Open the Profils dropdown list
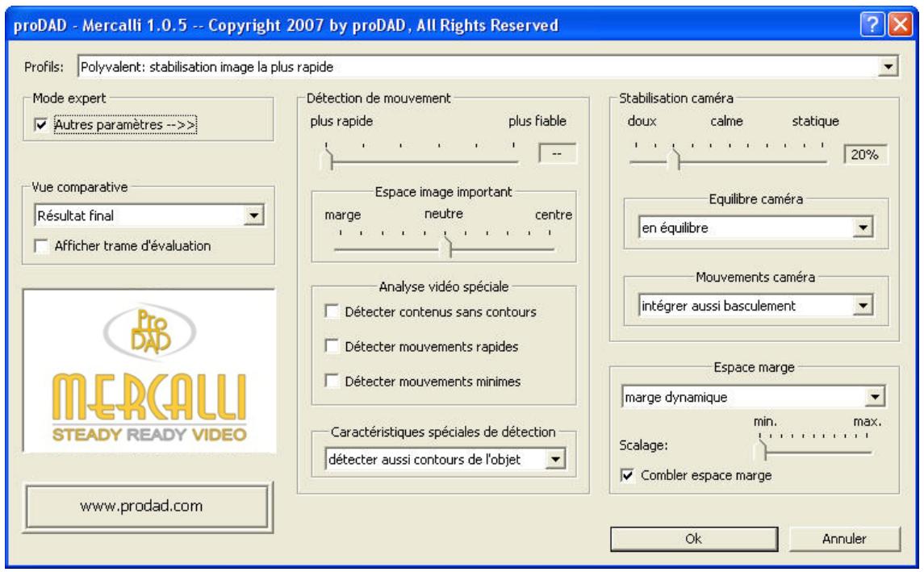924x572 pixels. click(888, 67)
